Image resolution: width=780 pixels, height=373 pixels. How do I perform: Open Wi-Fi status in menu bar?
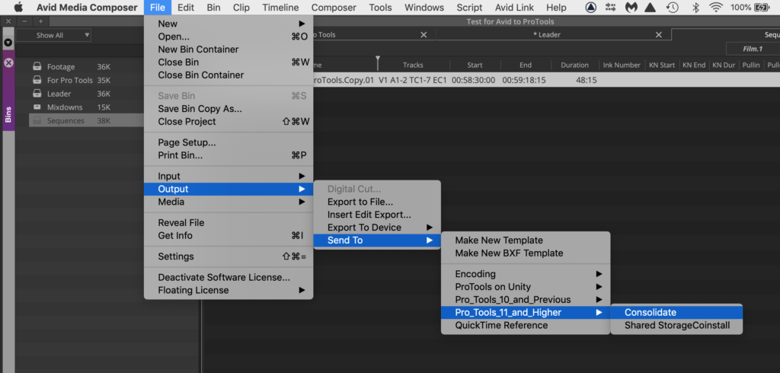click(x=716, y=8)
